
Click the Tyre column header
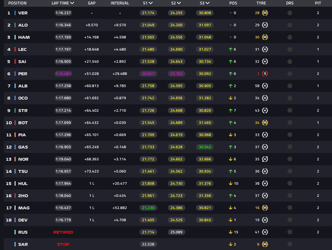261,3
